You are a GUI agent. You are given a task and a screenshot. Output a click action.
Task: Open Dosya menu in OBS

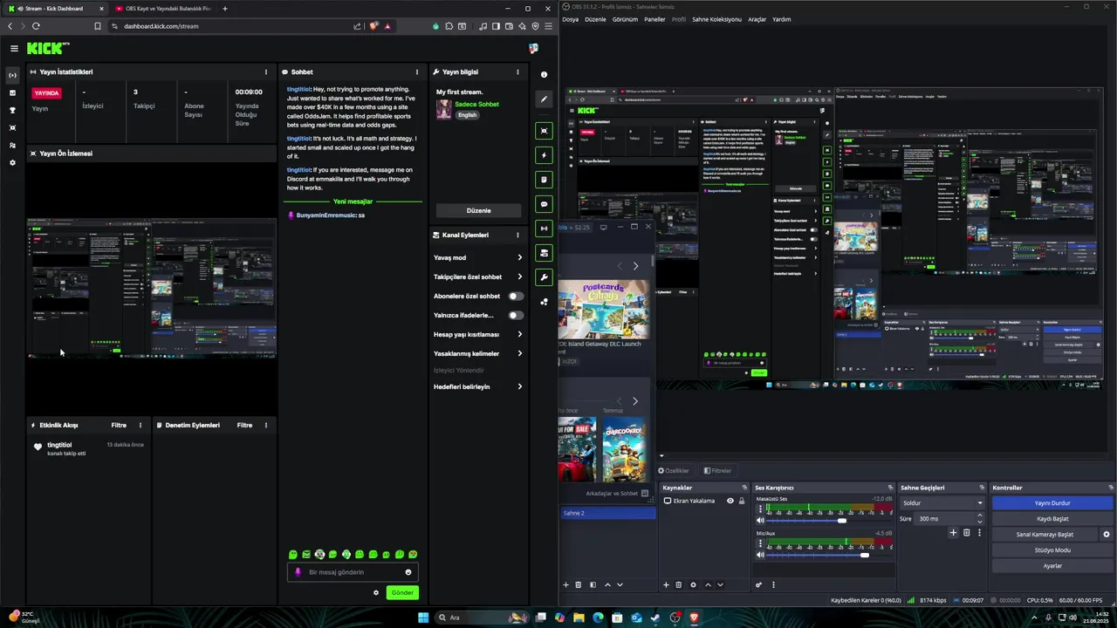click(570, 19)
